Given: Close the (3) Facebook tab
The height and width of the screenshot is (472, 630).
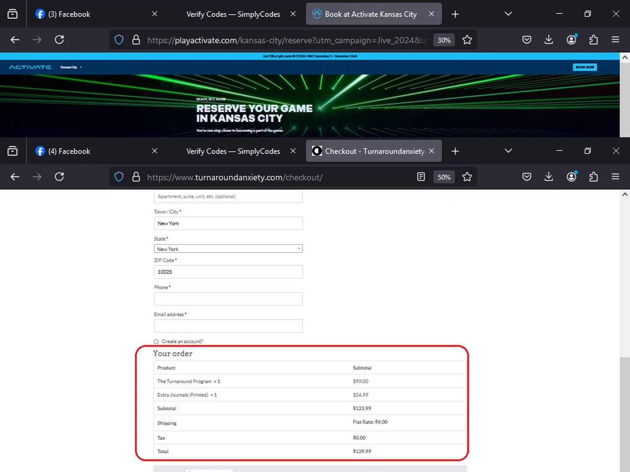Looking at the screenshot, I should [x=155, y=14].
